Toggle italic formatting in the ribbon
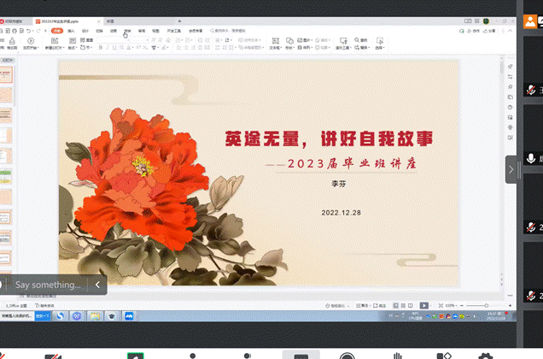 pos(108,48)
